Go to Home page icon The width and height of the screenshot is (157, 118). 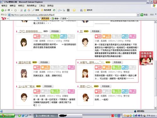click(29, 10)
